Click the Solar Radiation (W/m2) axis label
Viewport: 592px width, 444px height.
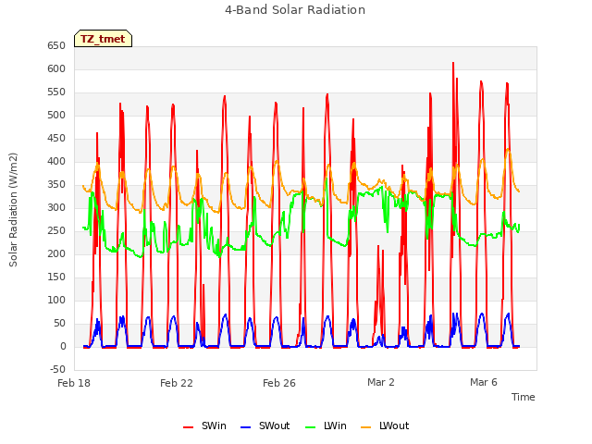pyautogui.click(x=13, y=210)
